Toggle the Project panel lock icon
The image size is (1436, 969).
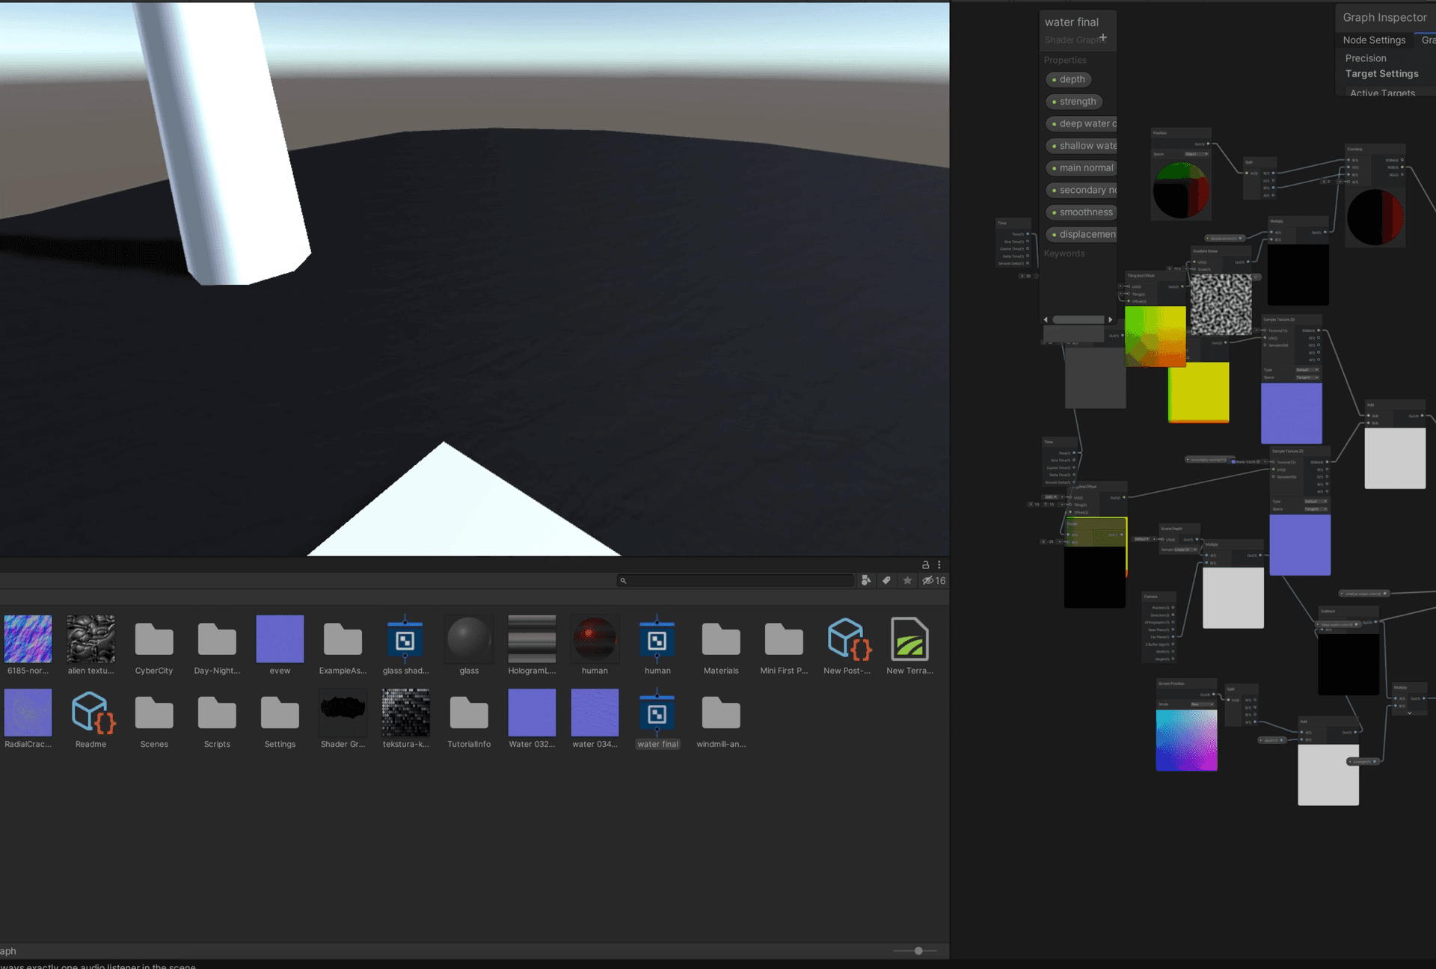click(x=925, y=565)
